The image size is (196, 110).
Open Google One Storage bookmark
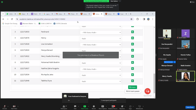click(10, 24)
